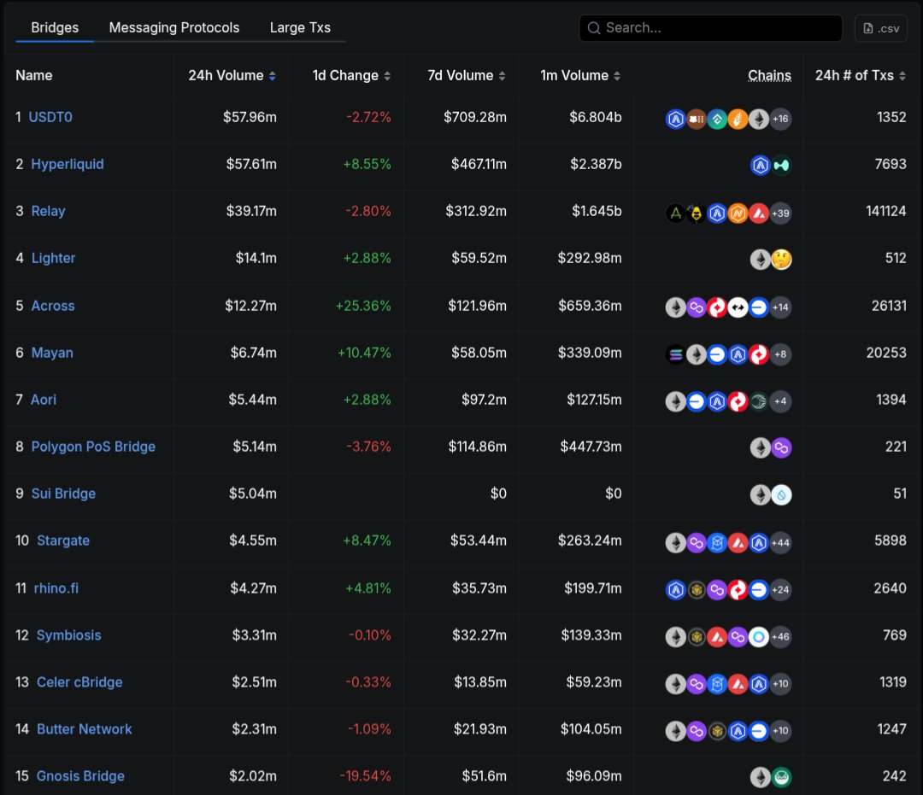Click the +14 chains badge in Across row
The height and width of the screenshot is (795, 923).
point(780,307)
